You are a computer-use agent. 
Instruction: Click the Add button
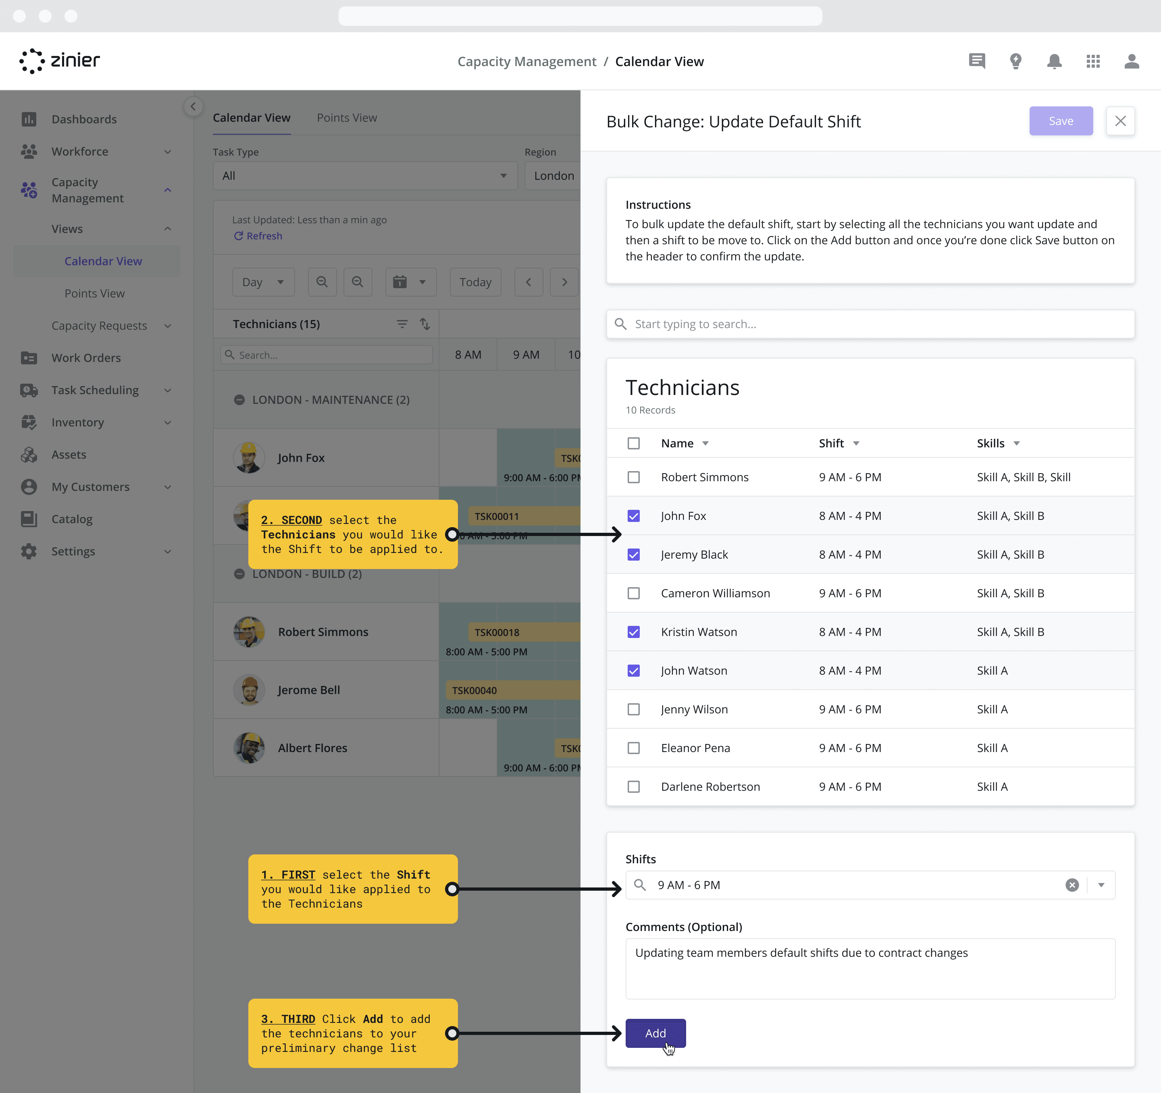655,1033
